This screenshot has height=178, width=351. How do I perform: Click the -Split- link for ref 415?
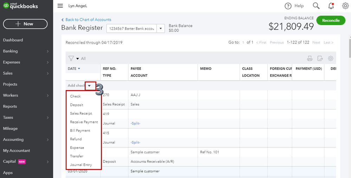(x=135, y=142)
